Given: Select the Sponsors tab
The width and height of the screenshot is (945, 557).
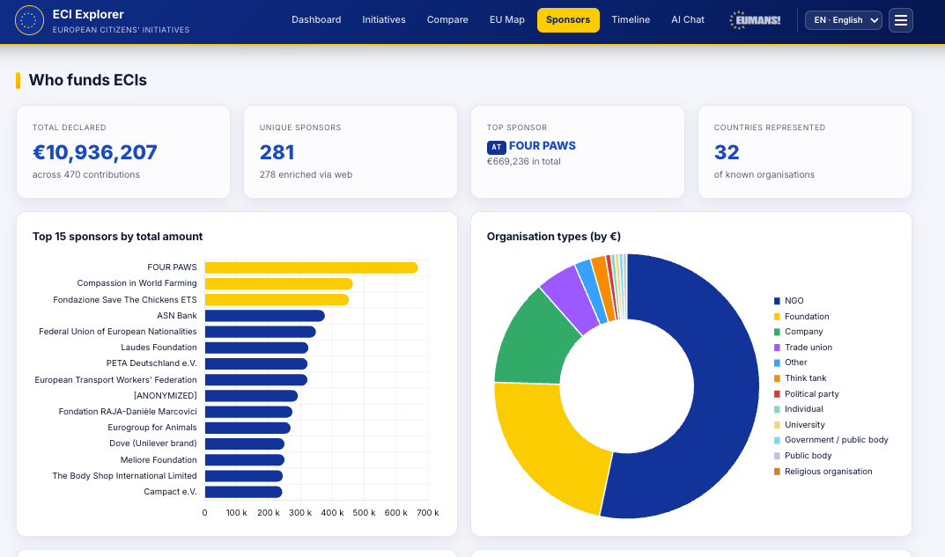Looking at the screenshot, I should click(x=568, y=20).
